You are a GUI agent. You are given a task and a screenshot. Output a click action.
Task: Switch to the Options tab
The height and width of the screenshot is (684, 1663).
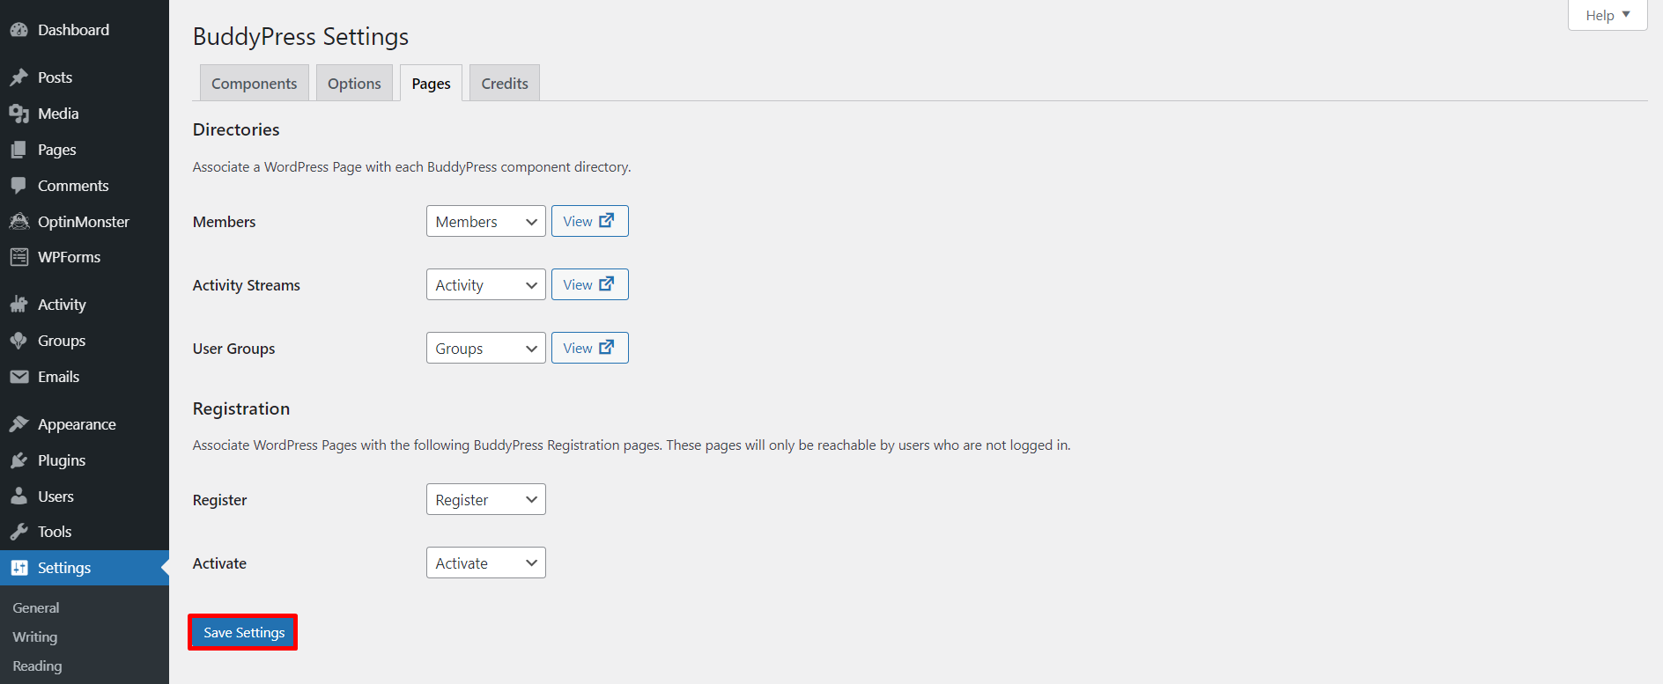[354, 84]
